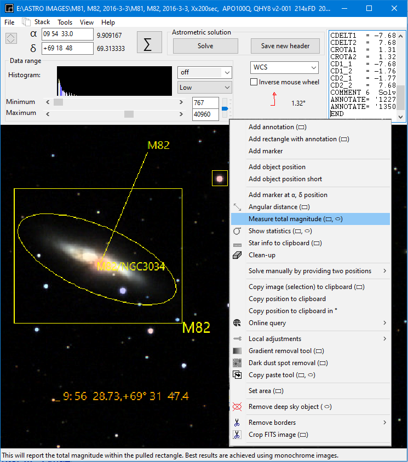Click the Angular distance ruler icon
The image size is (408, 462).
237,207
